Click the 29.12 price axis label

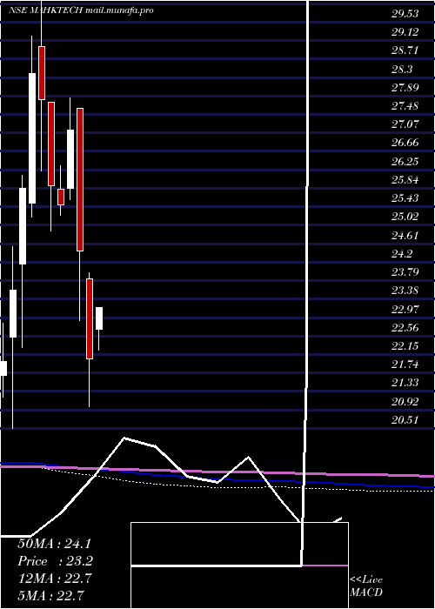[405, 33]
